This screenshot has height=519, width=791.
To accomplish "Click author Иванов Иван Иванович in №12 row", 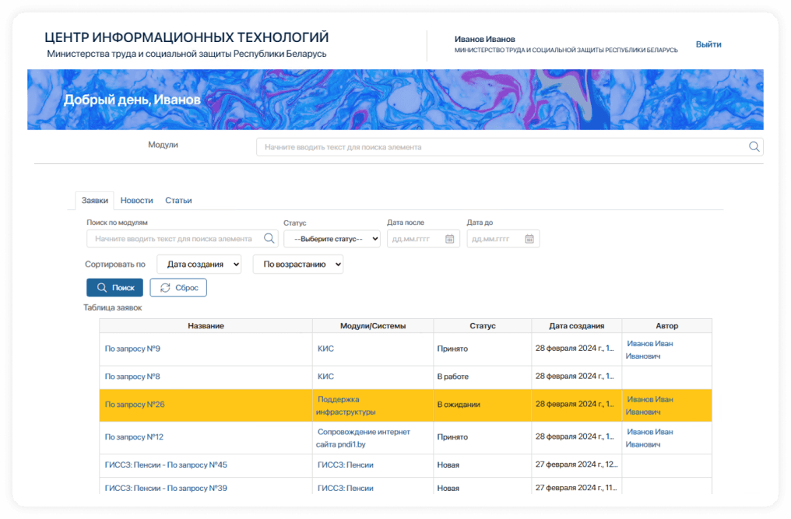I will tap(649, 438).
